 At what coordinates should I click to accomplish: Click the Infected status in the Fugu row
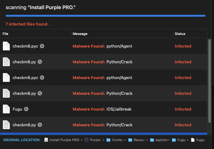point(183,109)
